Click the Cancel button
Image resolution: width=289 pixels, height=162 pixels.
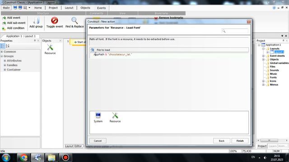[98, 141]
